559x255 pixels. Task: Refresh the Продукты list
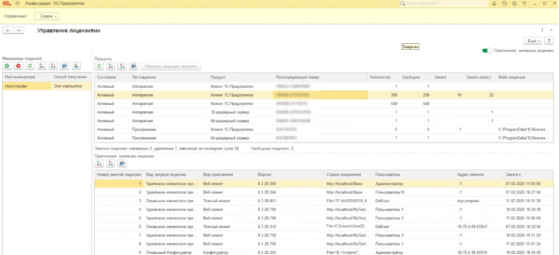click(100, 66)
